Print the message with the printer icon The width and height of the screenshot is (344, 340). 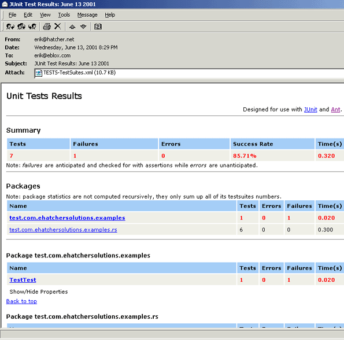pyautogui.click(x=47, y=27)
